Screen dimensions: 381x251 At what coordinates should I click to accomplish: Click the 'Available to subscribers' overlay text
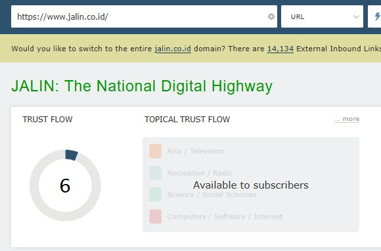click(x=251, y=185)
